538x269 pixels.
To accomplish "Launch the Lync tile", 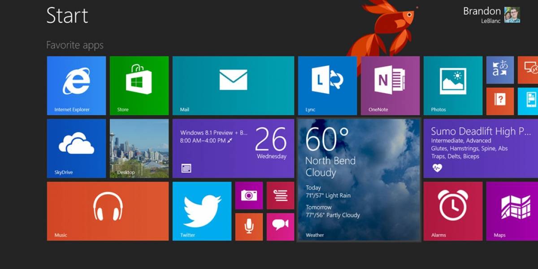I will click(x=327, y=86).
